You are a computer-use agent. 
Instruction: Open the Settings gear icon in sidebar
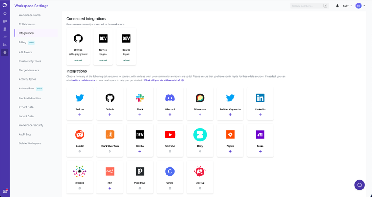[x=5, y=52]
